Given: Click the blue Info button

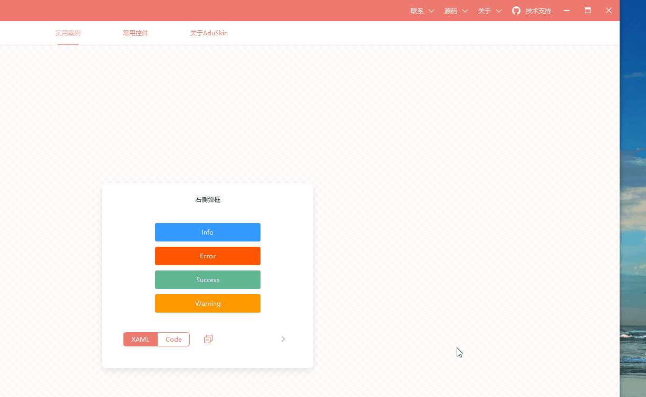Looking at the screenshot, I should coord(207,232).
